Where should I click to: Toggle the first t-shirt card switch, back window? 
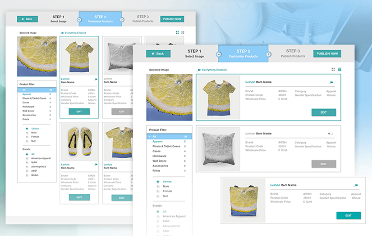pos(96,79)
